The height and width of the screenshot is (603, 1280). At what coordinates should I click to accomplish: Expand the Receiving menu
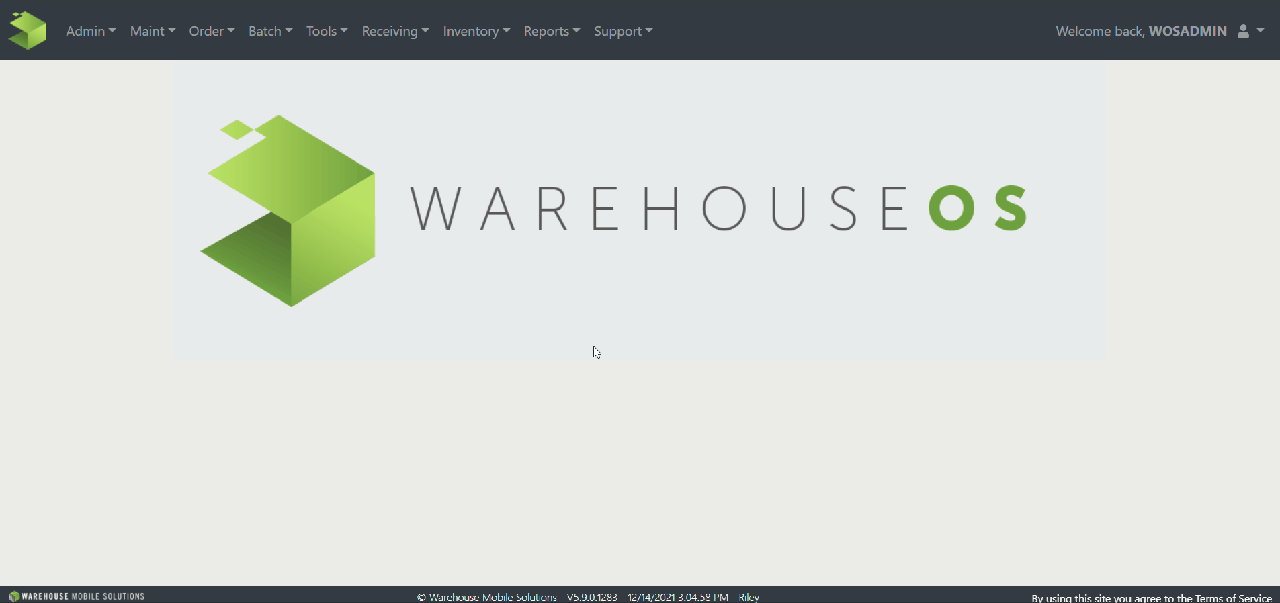(395, 31)
